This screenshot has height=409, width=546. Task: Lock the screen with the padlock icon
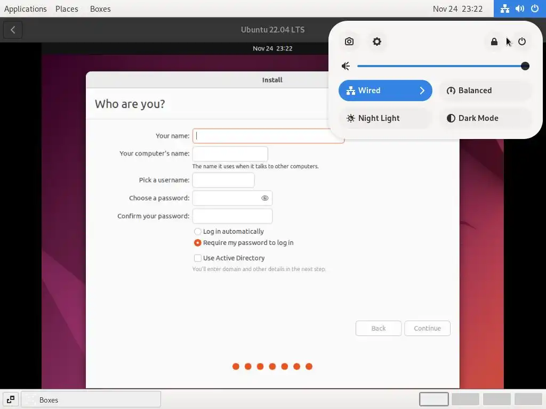494,42
